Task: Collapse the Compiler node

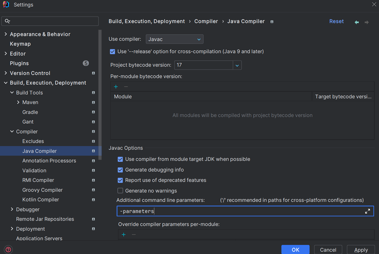Action: [12, 132]
